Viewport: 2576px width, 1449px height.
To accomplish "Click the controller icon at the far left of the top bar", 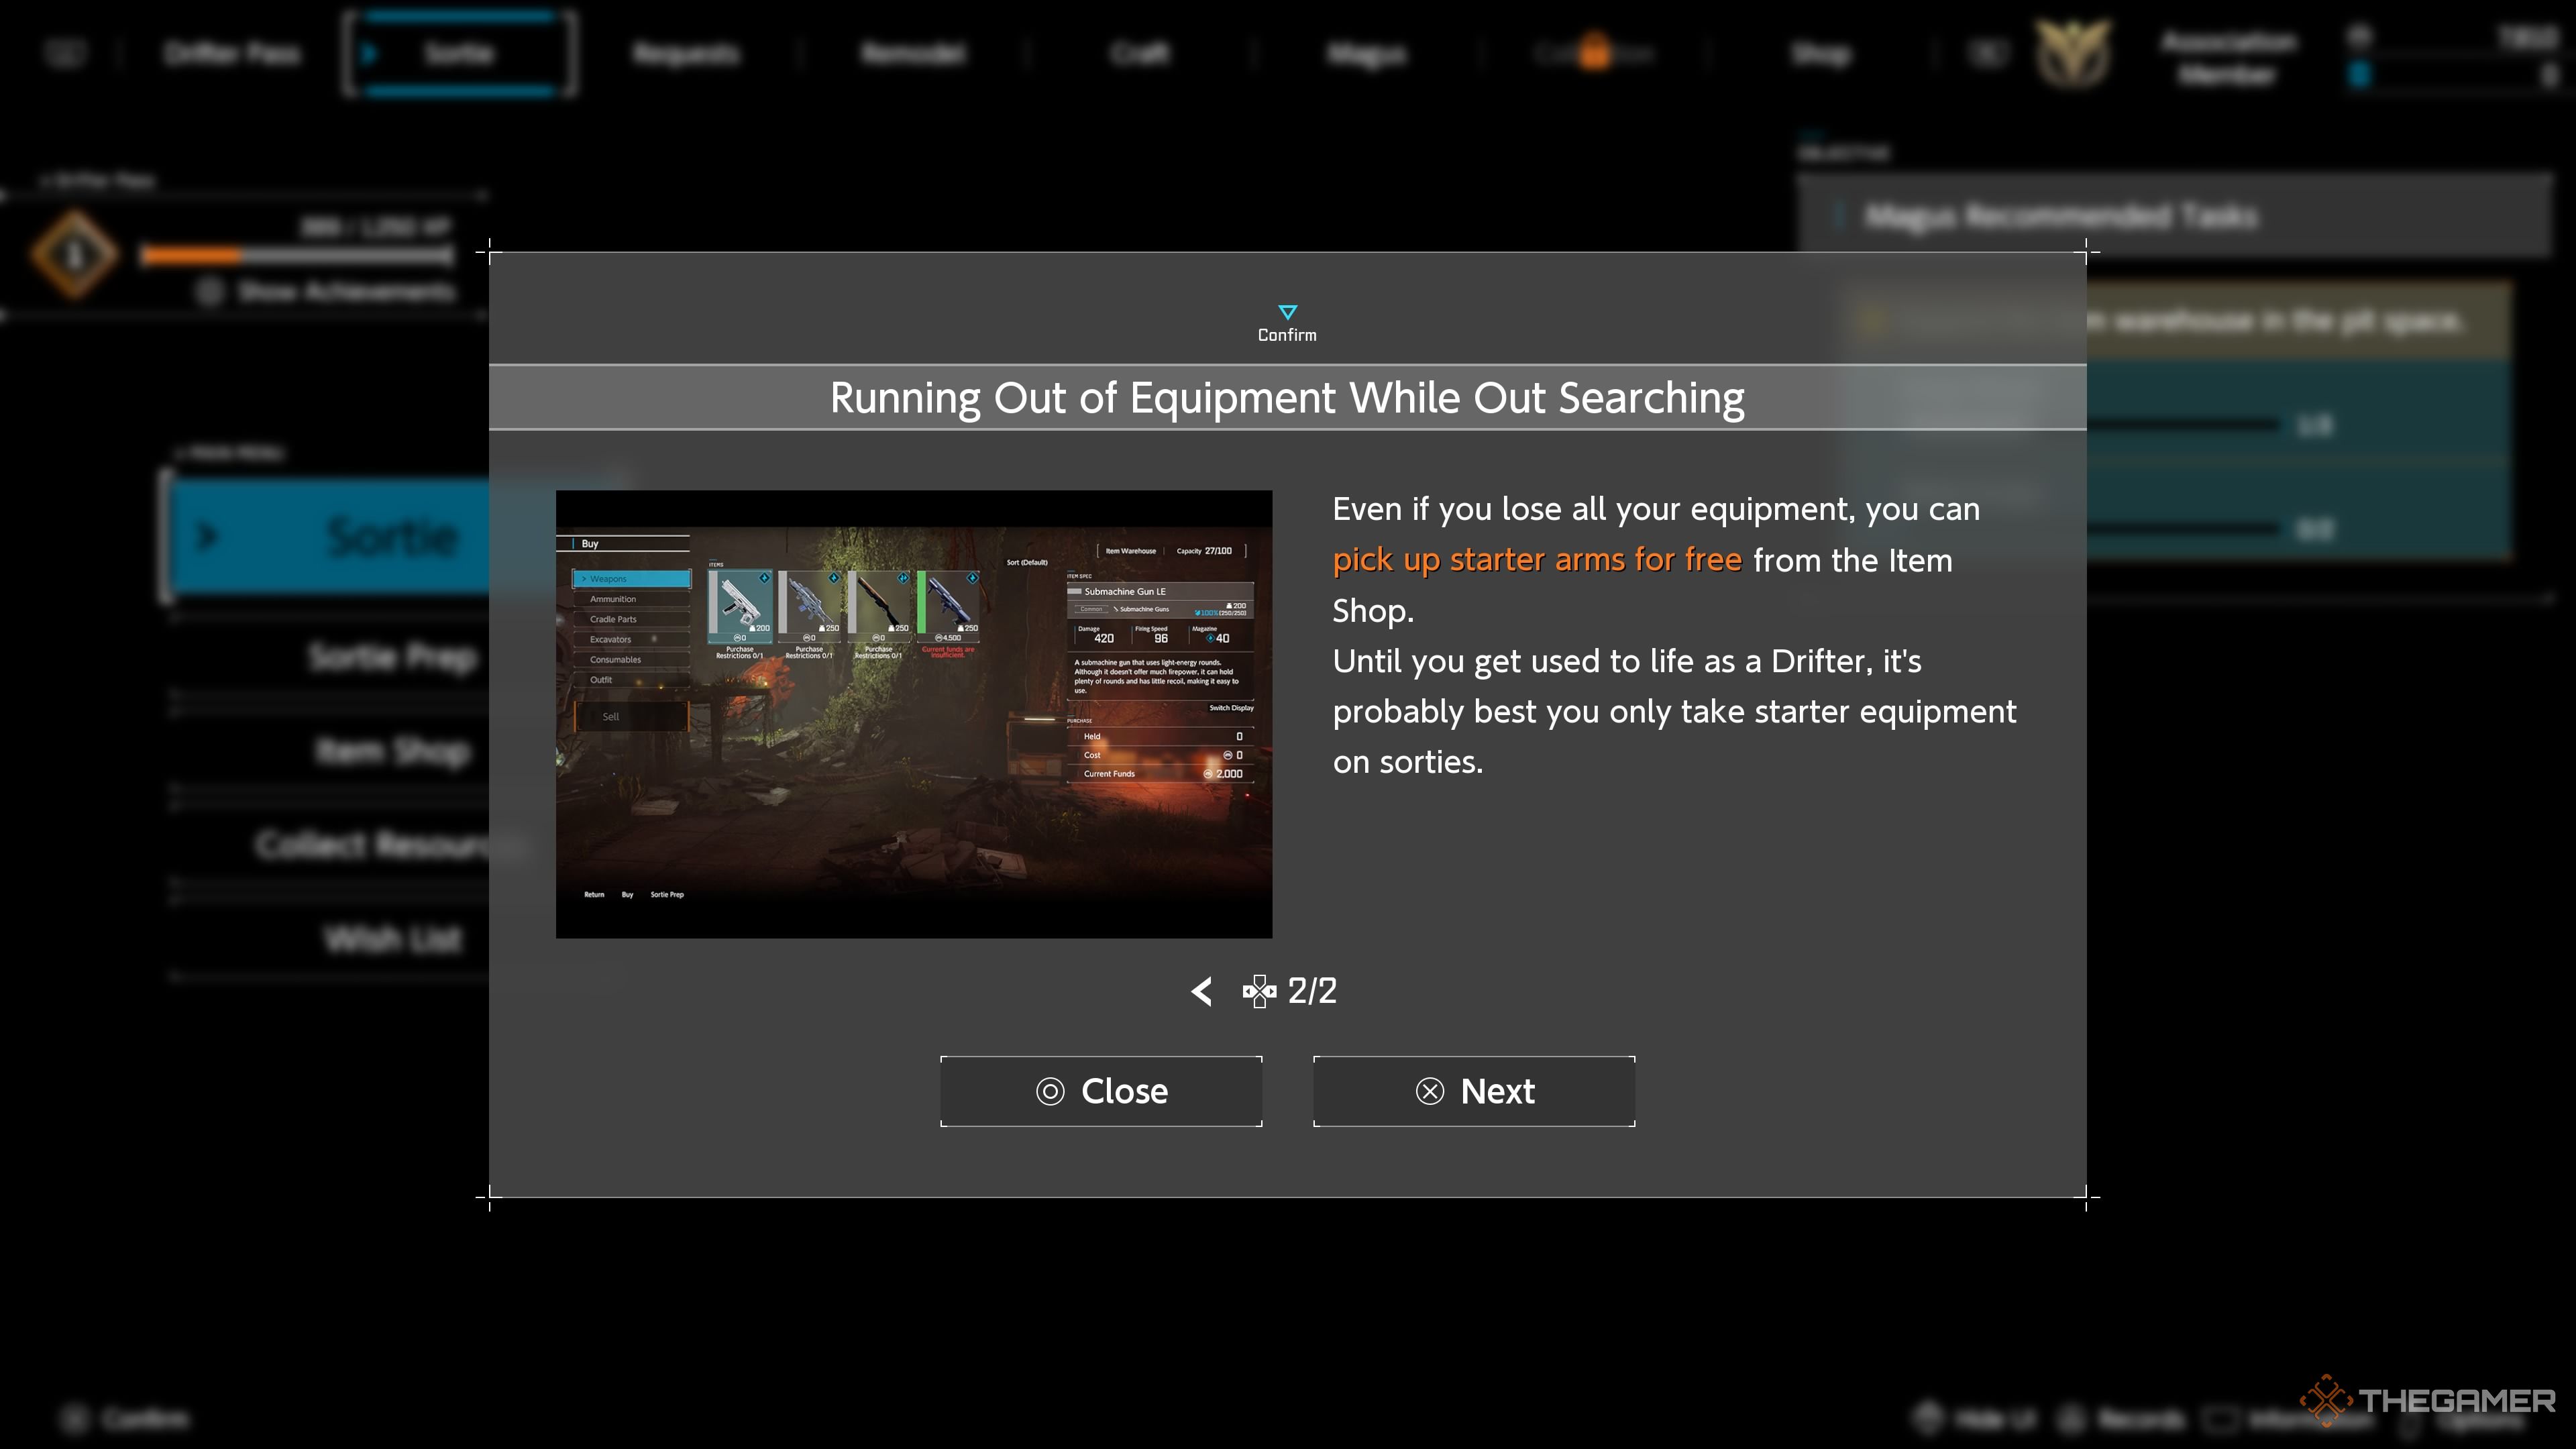I will click(x=64, y=53).
